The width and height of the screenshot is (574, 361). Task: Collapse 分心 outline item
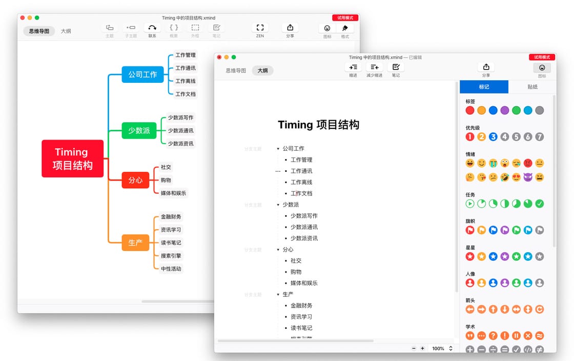[x=278, y=250]
